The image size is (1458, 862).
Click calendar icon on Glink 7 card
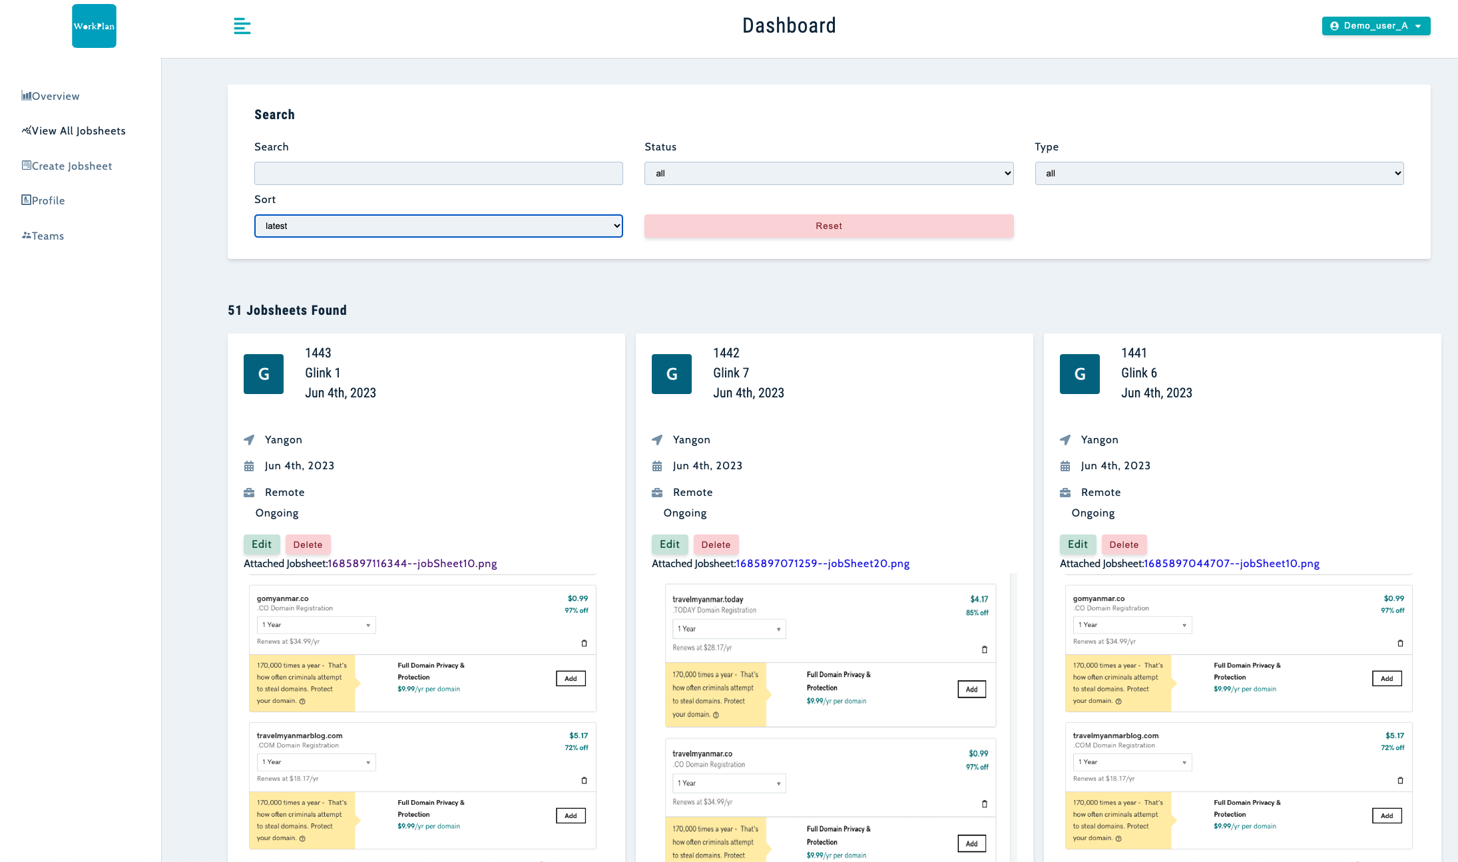pyautogui.click(x=657, y=466)
